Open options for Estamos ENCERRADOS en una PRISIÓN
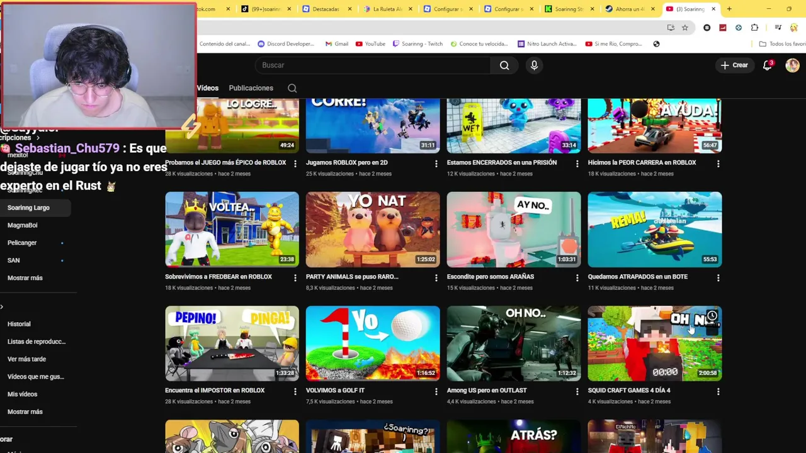 (x=577, y=164)
